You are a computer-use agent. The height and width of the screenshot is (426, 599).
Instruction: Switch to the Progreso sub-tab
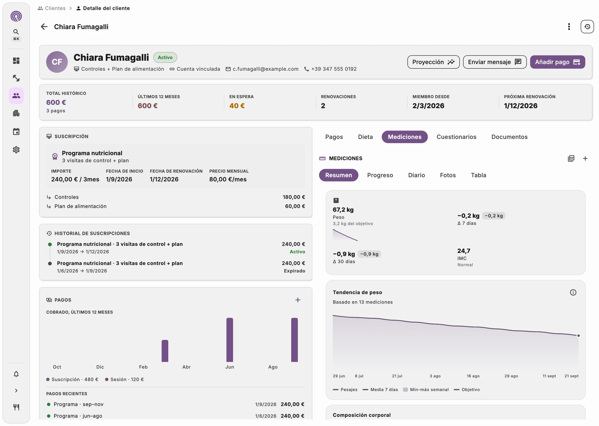coord(380,175)
